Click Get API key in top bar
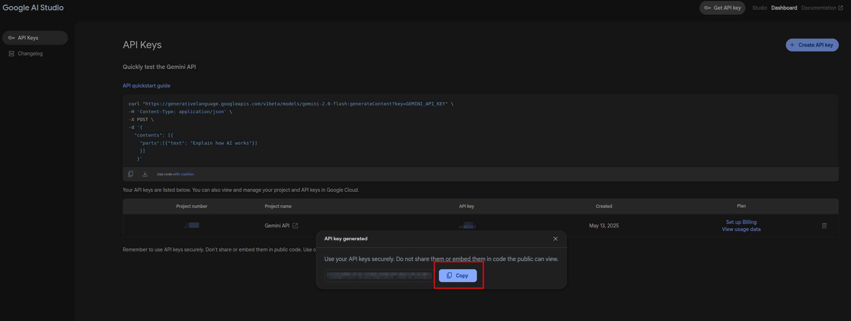This screenshot has width=851, height=321. 722,8
